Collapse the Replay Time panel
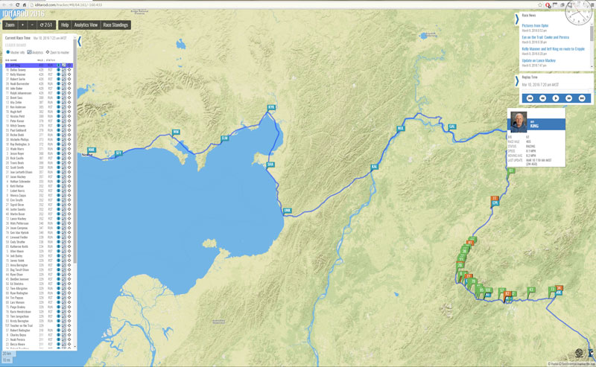Viewport: 596px width, 367px height. pos(516,80)
